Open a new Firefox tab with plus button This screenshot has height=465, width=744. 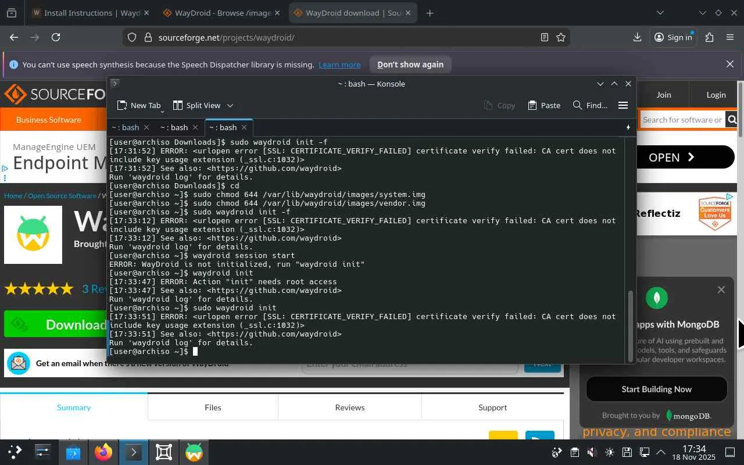click(430, 13)
